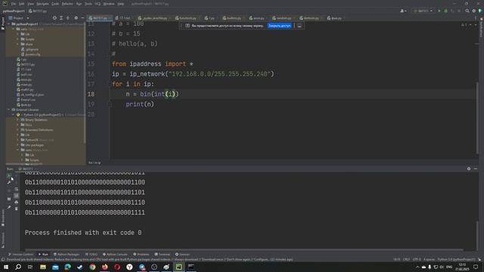The height and width of the screenshot is (272, 484).
Task: Collapse the pythonProject1 root folder
Action: (9, 24)
